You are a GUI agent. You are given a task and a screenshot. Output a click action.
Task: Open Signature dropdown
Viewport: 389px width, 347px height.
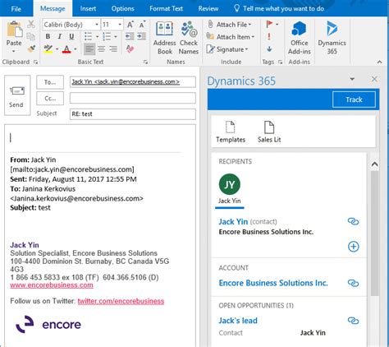pyautogui.click(x=227, y=49)
